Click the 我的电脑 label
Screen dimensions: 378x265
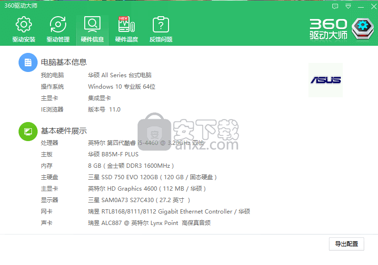point(52,75)
